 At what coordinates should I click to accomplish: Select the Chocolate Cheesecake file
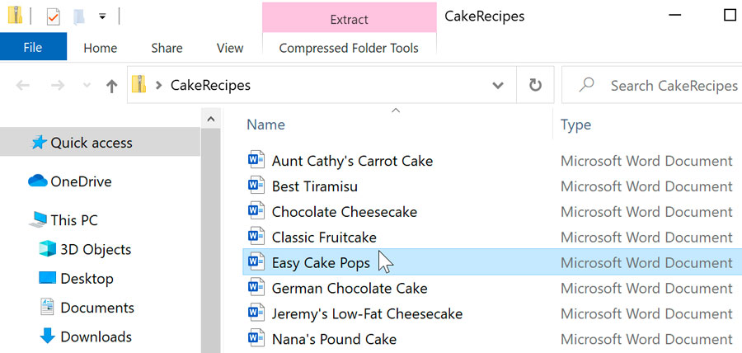point(345,212)
